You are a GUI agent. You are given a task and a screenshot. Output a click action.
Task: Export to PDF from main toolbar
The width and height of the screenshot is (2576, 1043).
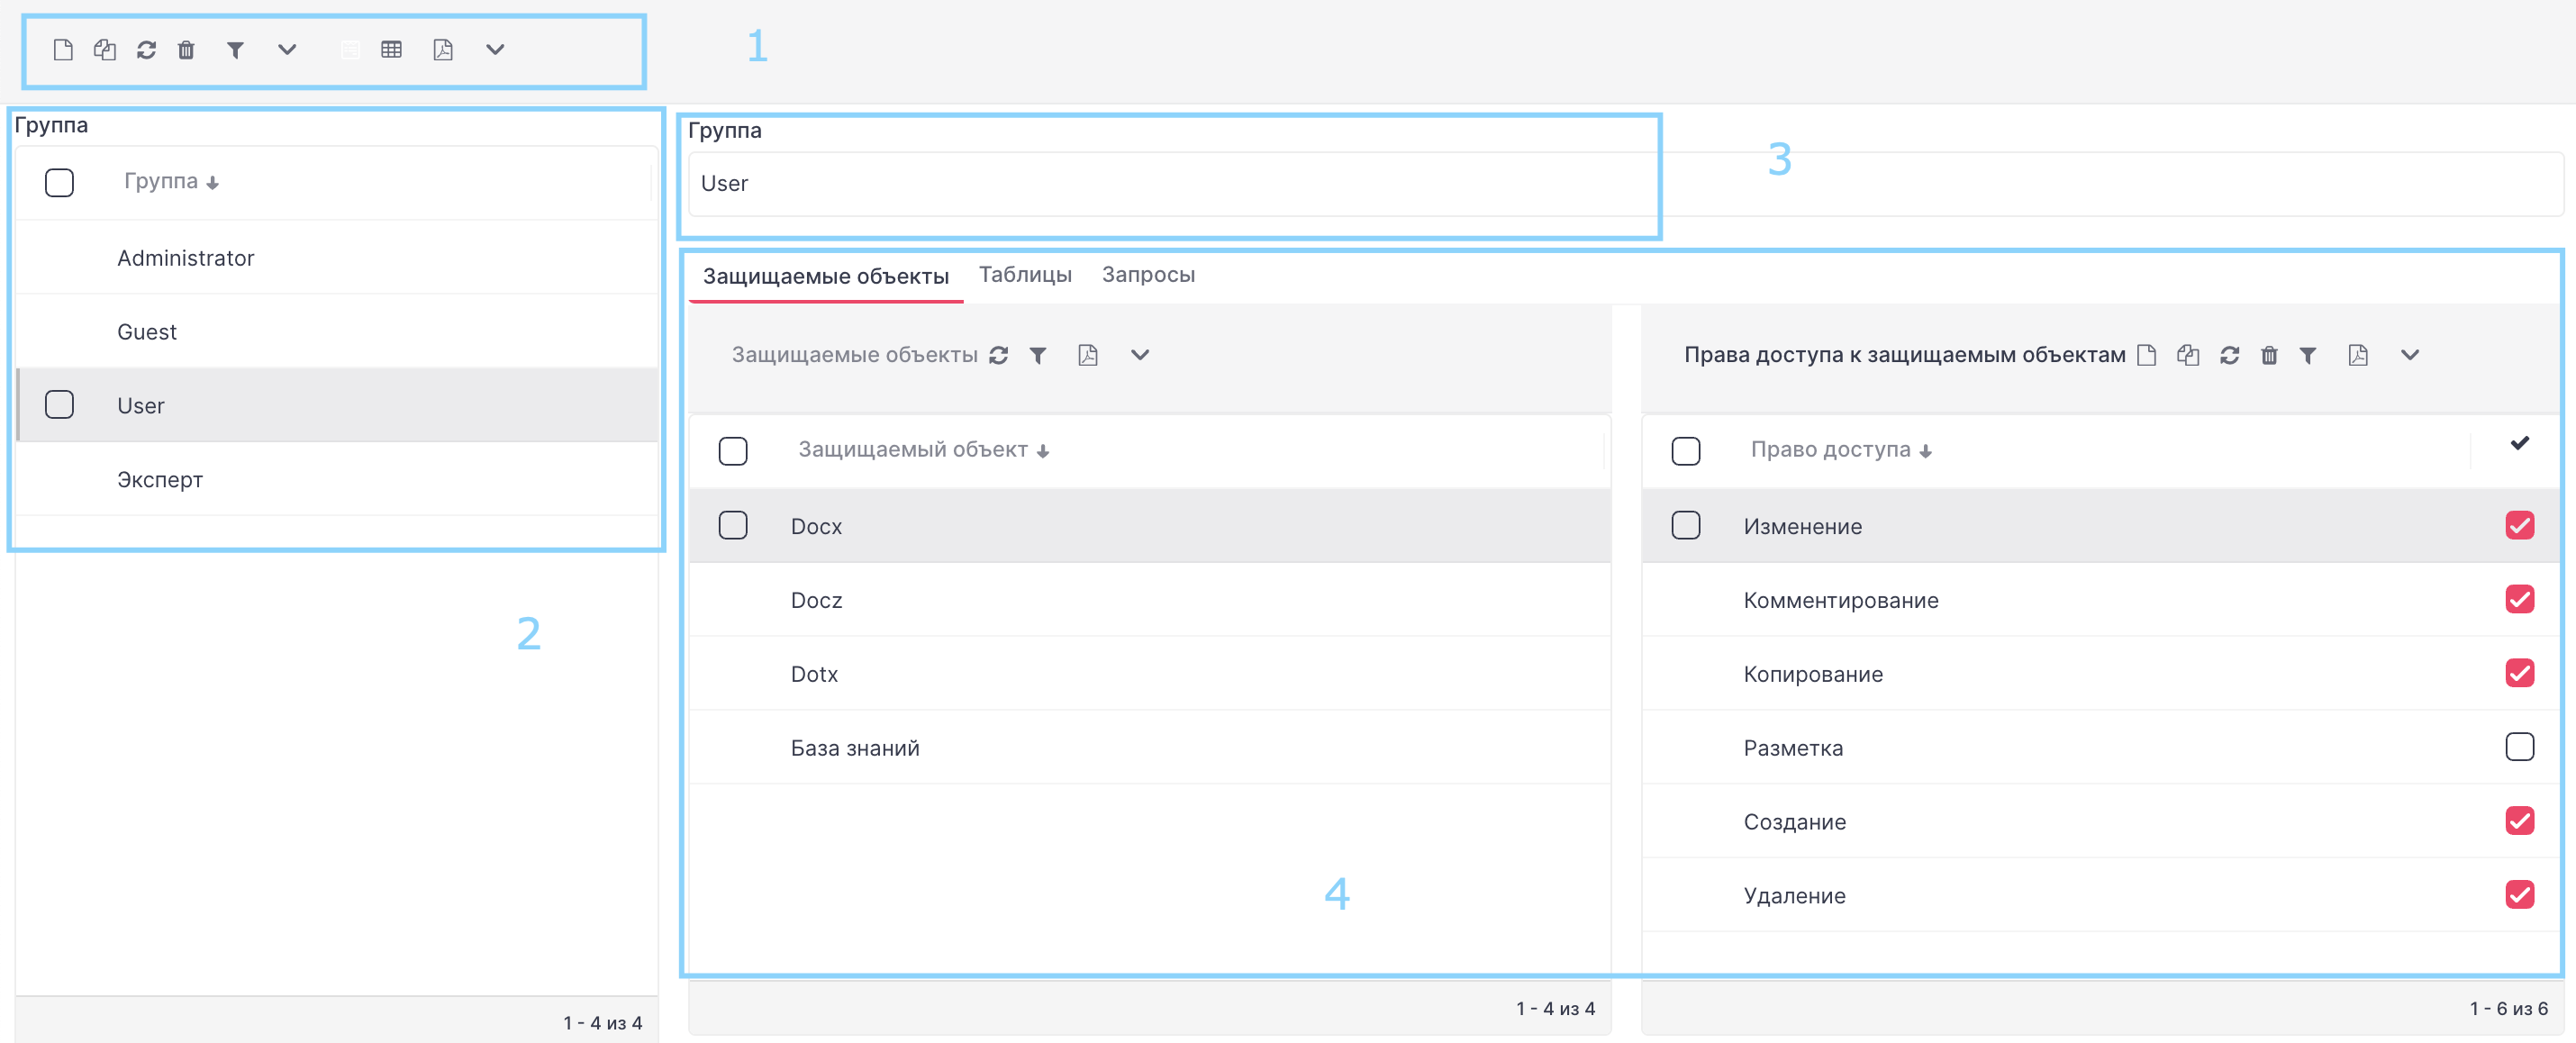click(443, 50)
